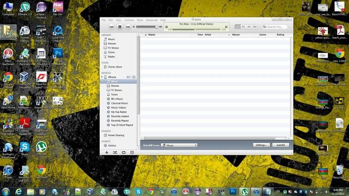This screenshot has height=196, width=349.
Task: Open the Help menu in iTunes
Action: pos(163,20)
